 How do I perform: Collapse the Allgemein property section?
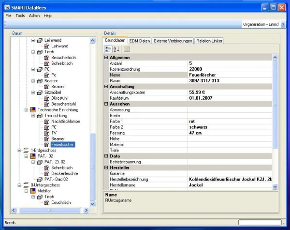click(x=106, y=58)
